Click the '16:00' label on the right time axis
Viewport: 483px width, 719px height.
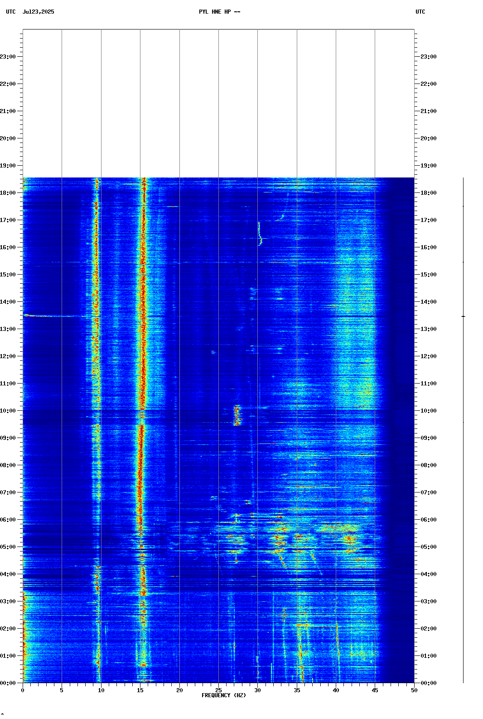point(429,247)
